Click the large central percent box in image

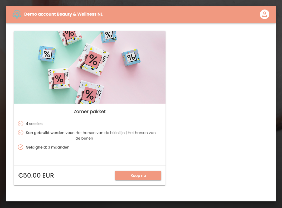point(93,60)
